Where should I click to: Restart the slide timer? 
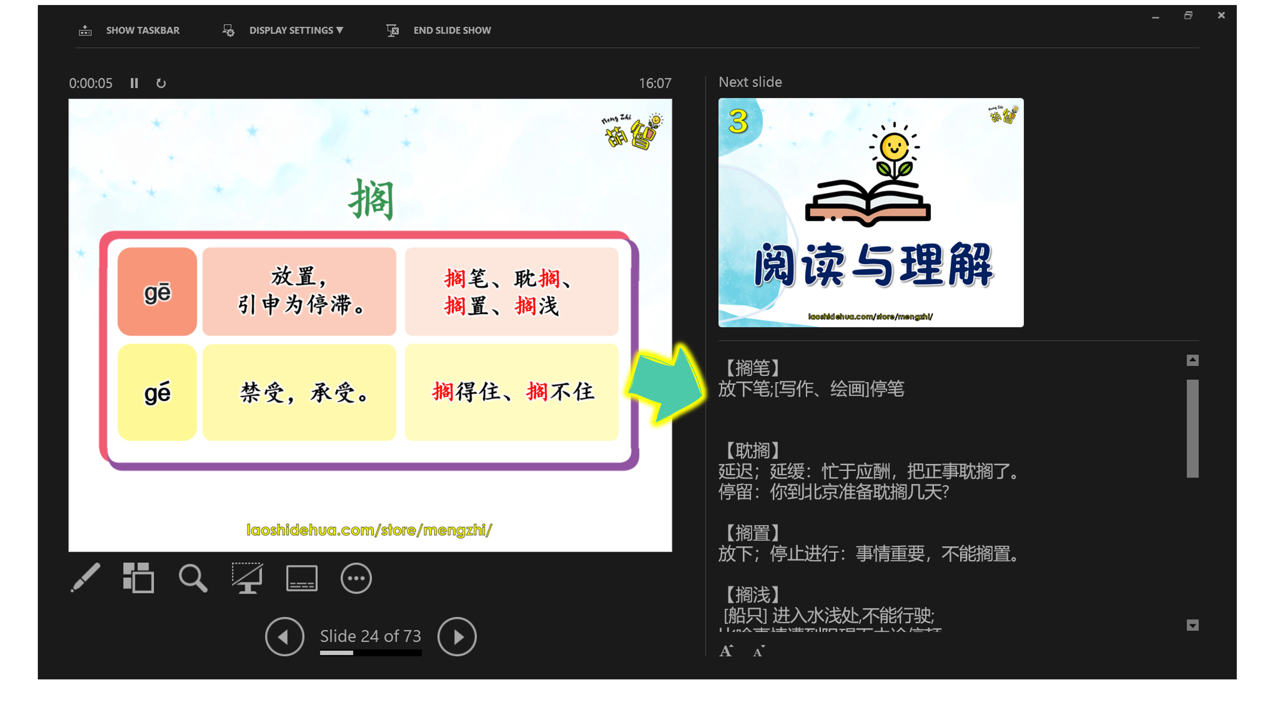pos(161,83)
